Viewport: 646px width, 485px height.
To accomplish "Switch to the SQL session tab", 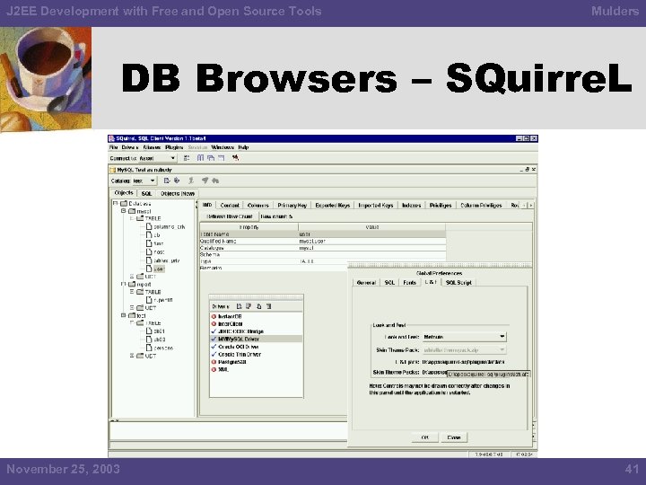I will (146, 193).
